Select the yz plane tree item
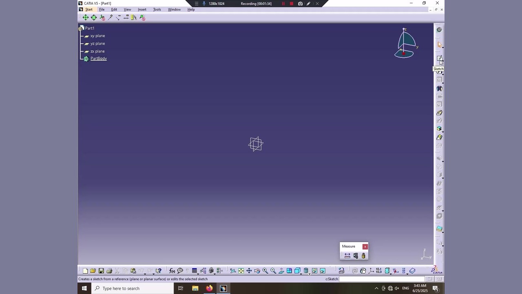Viewport: 522px width, 294px height. 97,44
